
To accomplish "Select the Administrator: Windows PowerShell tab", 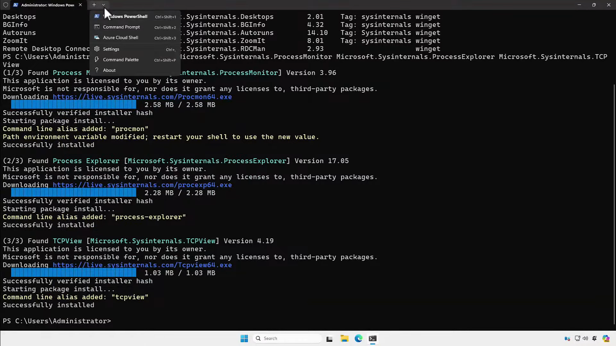I will click(45, 5).
